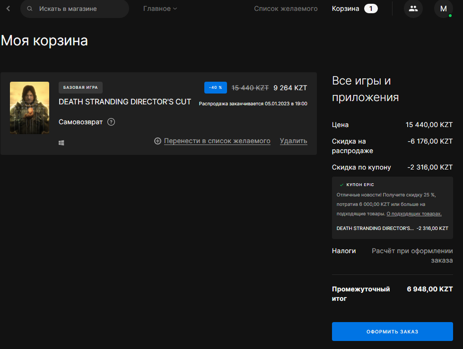Open the friends icon
Image resolution: width=463 pixels, height=349 pixels.
point(413,9)
